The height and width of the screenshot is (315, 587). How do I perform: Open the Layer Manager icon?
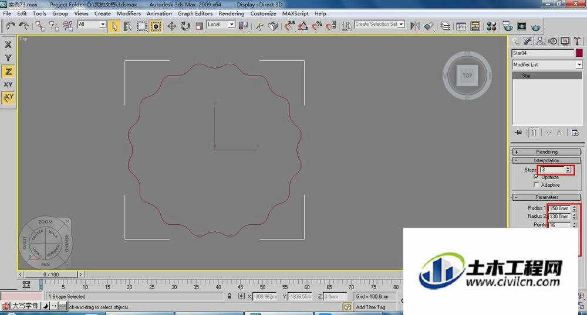pos(445,26)
